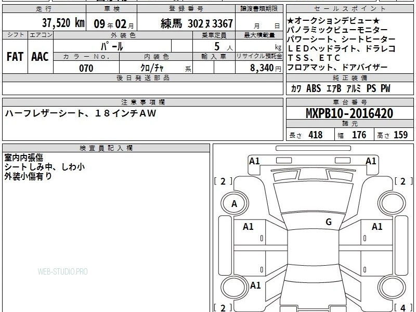This screenshot has height=312, width=416.
Task: Click the フロアマット、ドアバイザー line
Action: [x=337, y=68]
